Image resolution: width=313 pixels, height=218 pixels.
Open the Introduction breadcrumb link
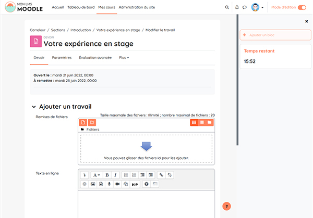coord(80,31)
